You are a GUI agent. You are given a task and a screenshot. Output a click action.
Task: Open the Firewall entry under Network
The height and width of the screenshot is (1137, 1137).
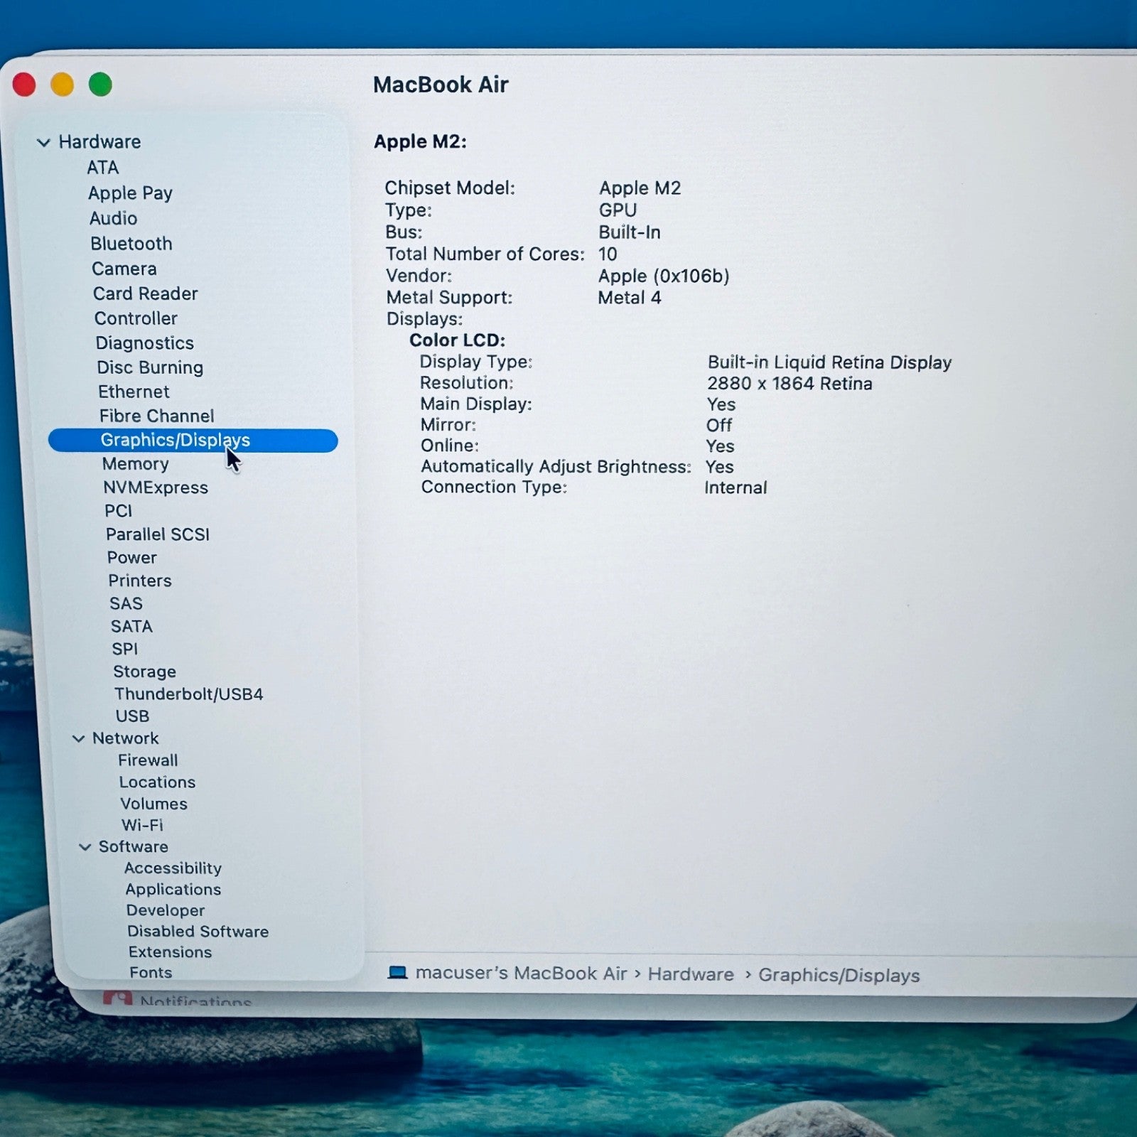click(148, 760)
